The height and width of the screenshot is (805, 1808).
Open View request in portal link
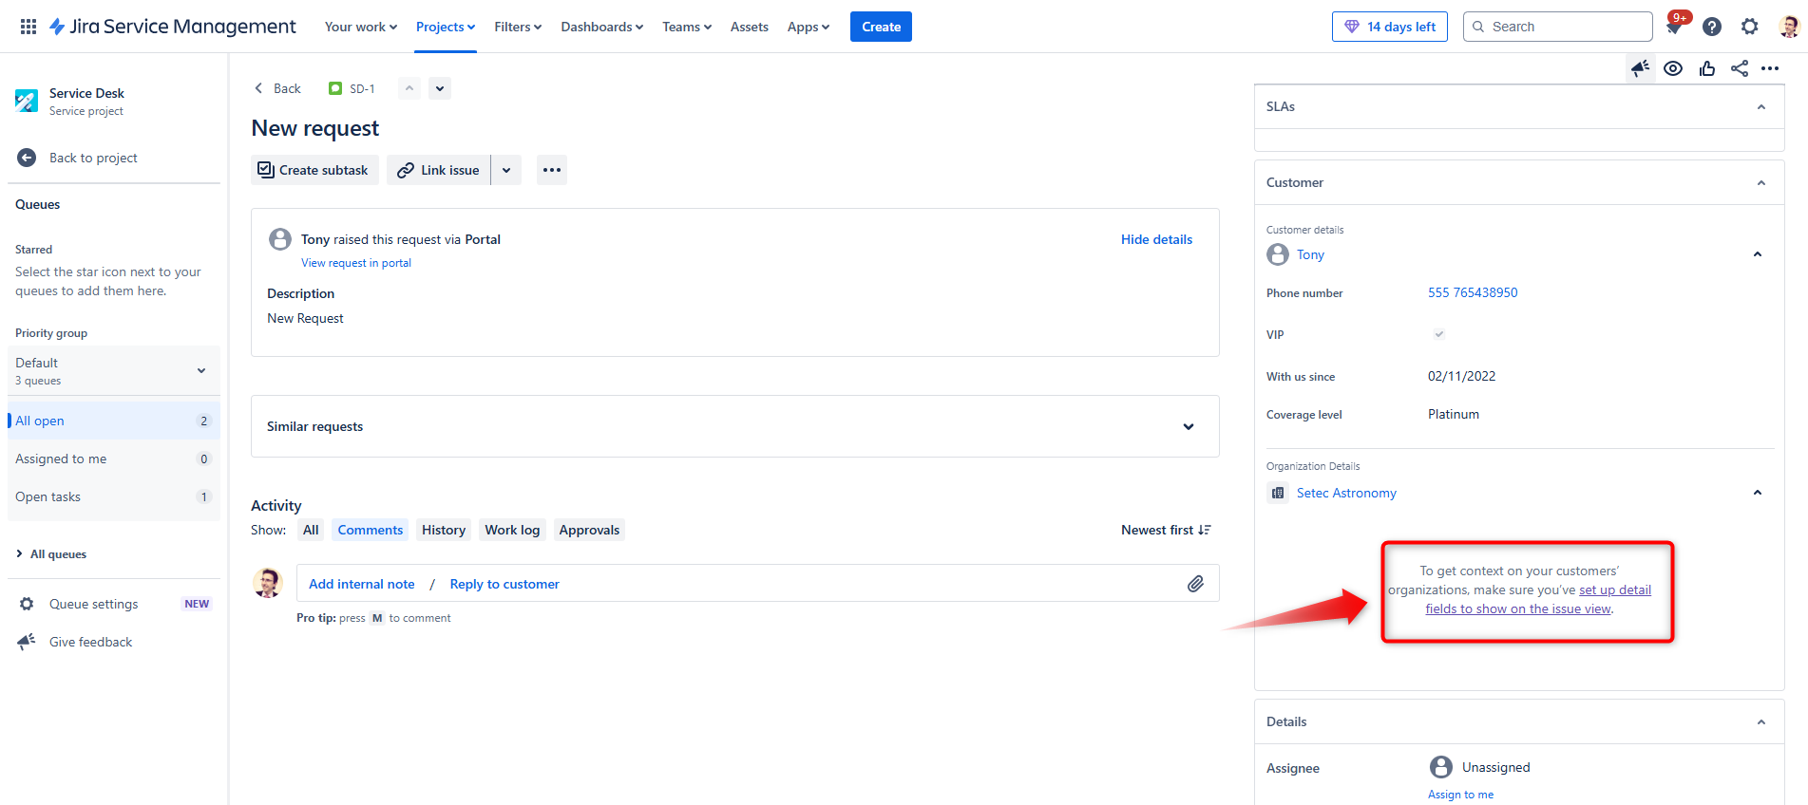click(x=356, y=263)
